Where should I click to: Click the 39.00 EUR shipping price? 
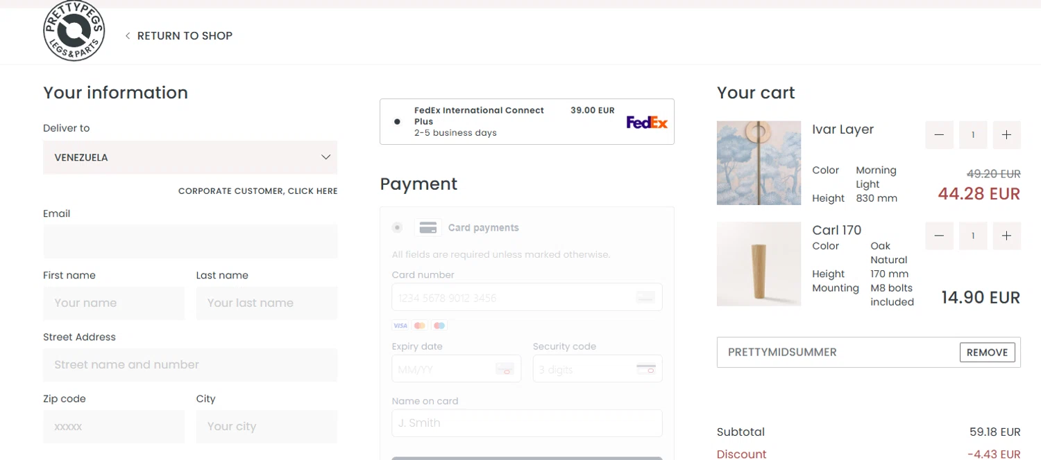click(x=593, y=110)
